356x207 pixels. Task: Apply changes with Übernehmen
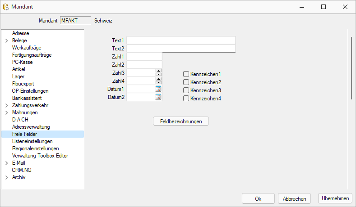[x=335, y=198]
